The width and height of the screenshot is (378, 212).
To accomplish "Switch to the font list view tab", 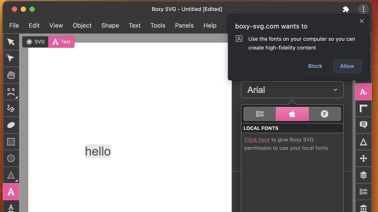I will tap(260, 114).
